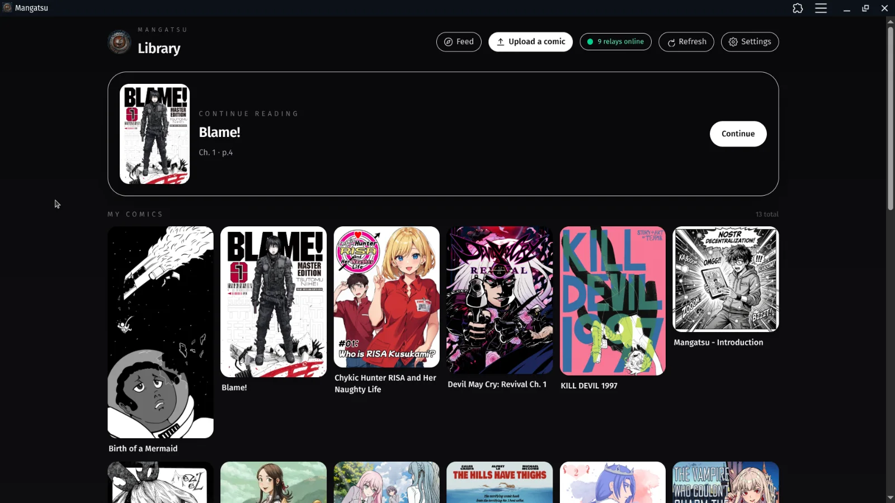Image resolution: width=895 pixels, height=503 pixels.
Task: Click 'Devil May Cry: Revival Ch. 1' title
Action: [x=497, y=385]
